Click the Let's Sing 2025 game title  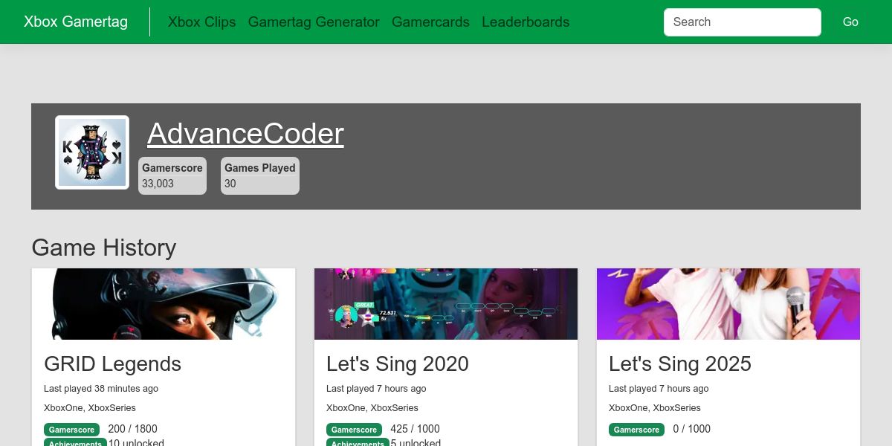click(x=680, y=363)
